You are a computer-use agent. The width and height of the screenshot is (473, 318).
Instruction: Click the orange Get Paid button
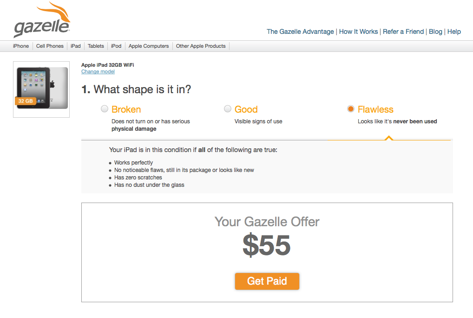[267, 281]
